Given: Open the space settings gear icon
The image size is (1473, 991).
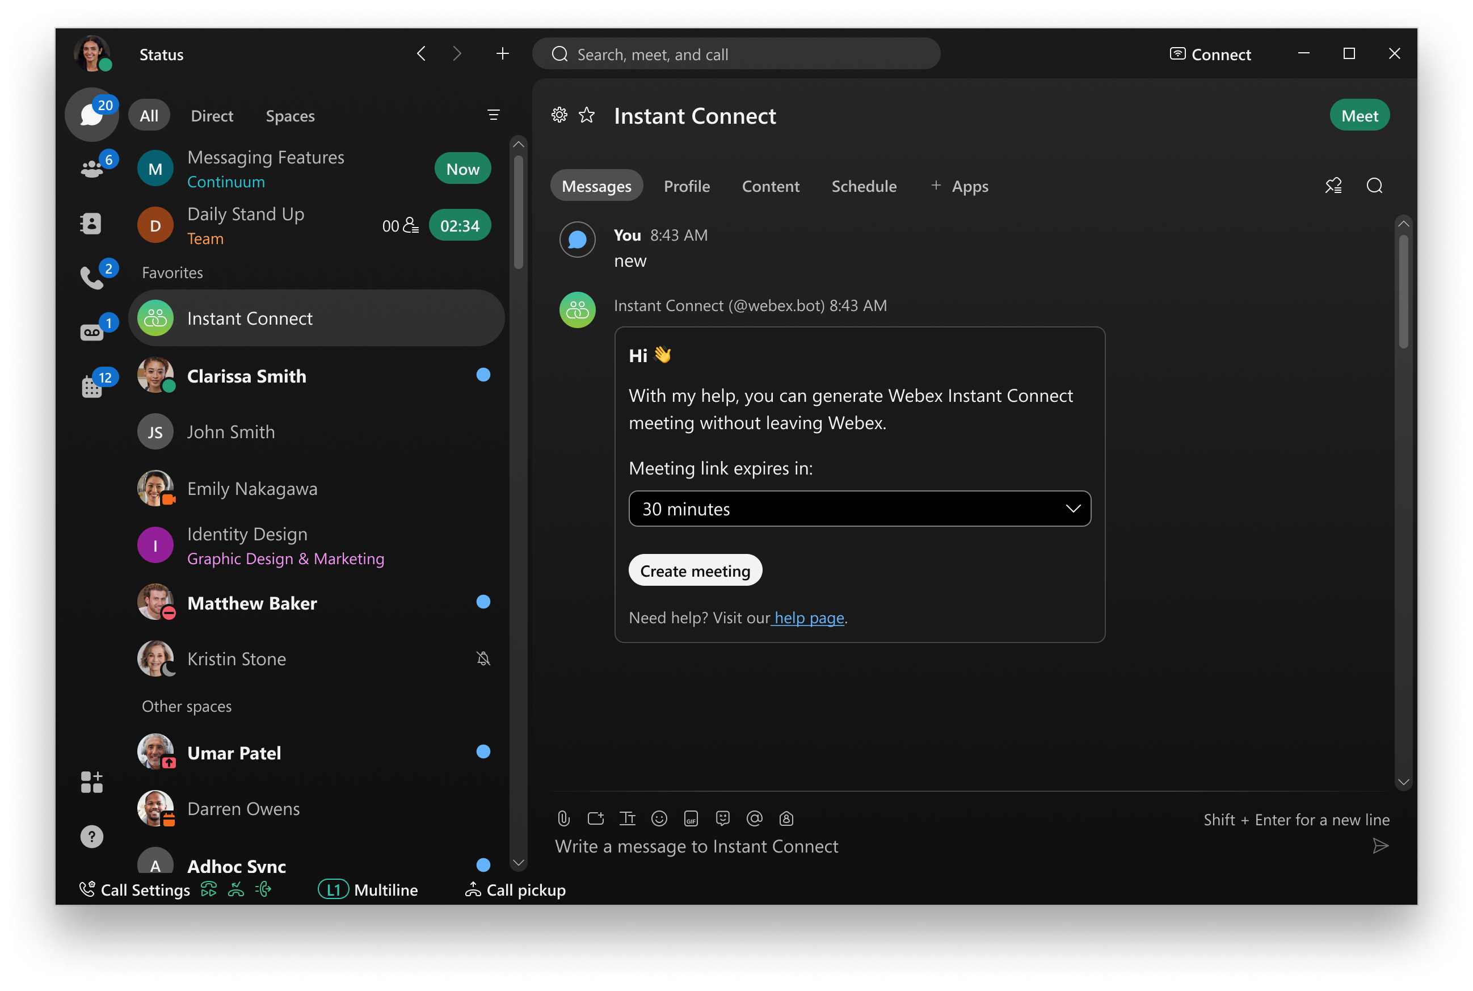Looking at the screenshot, I should point(559,115).
